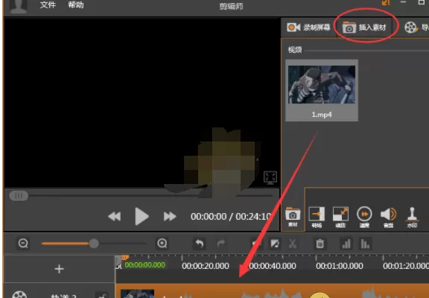
Task: Click the 00:01:00.000 ruler mark
Action: (x=340, y=266)
